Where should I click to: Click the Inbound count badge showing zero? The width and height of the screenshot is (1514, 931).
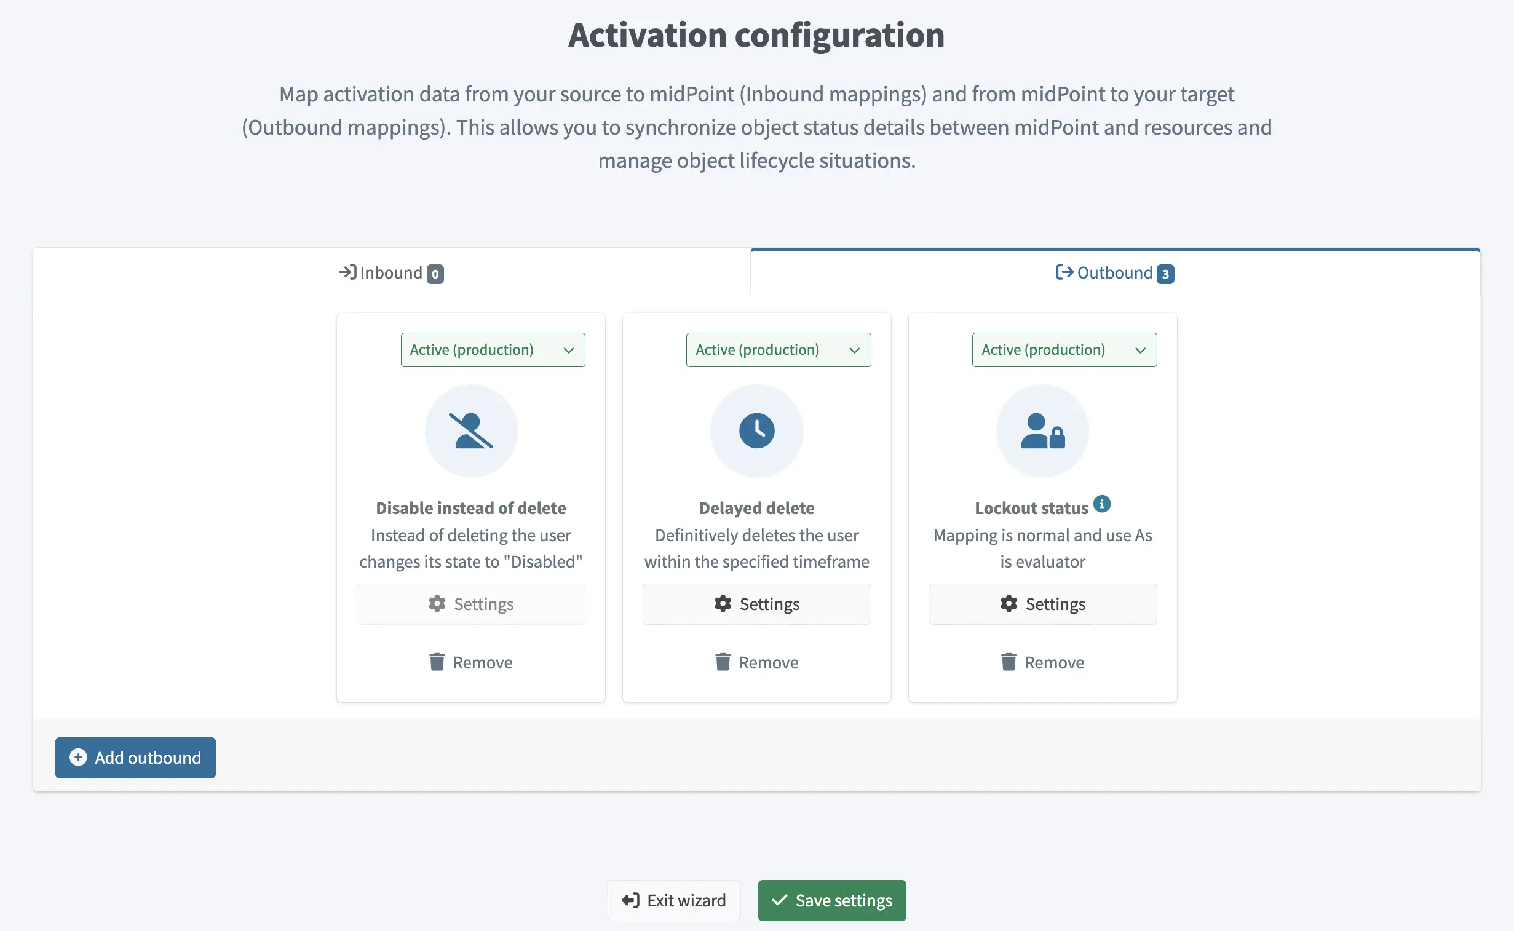coord(435,274)
